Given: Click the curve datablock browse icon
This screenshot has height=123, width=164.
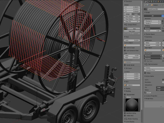Looking at the screenshot, I should tap(146, 9).
